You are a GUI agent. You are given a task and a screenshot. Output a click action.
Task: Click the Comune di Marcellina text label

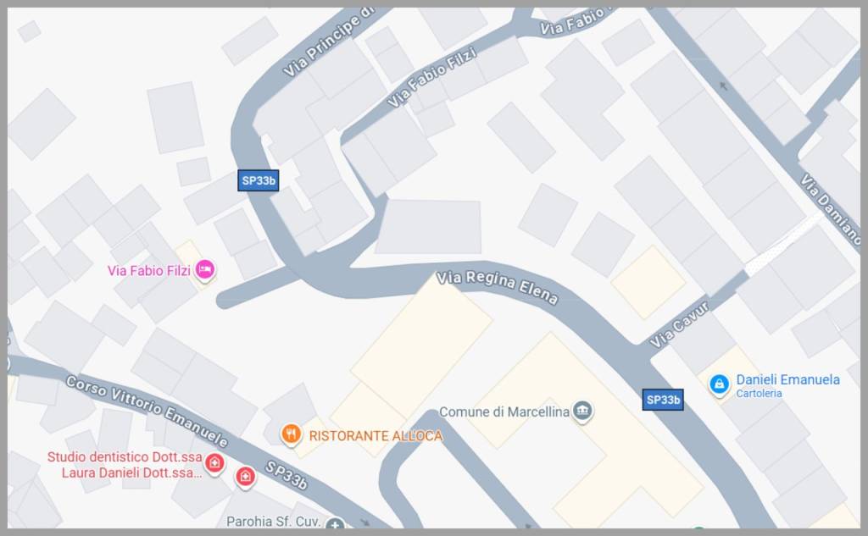504,412
